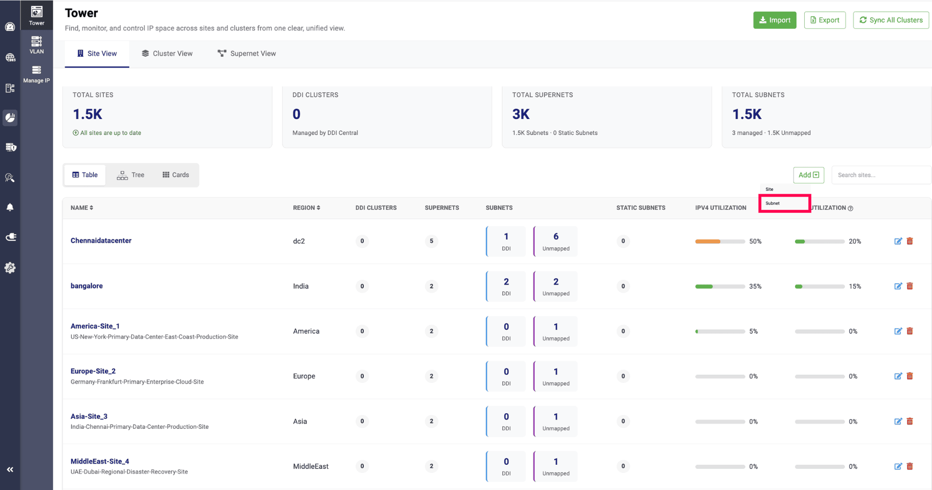
Task: Expand the Add dropdown button
Action: pos(808,175)
